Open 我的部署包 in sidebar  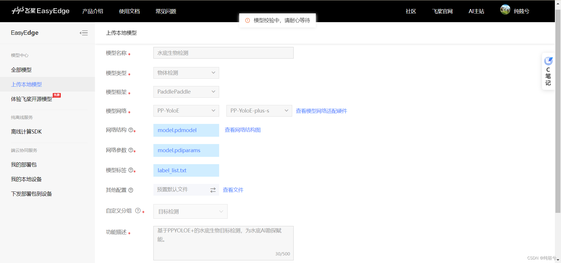24,164
